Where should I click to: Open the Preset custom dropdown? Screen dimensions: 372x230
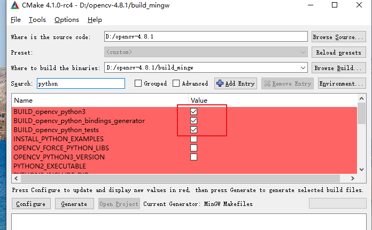pyautogui.click(x=206, y=52)
